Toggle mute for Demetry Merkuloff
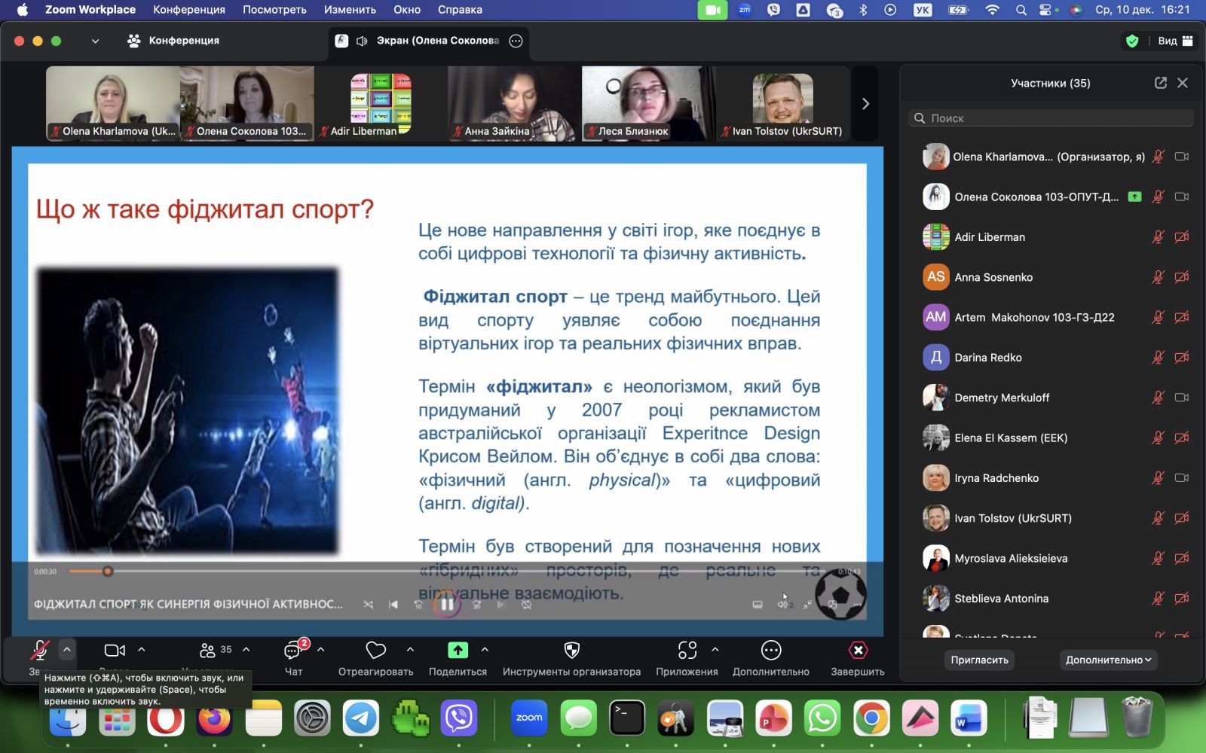The width and height of the screenshot is (1206, 753). click(x=1158, y=398)
